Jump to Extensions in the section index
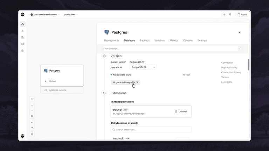 coord(227,82)
